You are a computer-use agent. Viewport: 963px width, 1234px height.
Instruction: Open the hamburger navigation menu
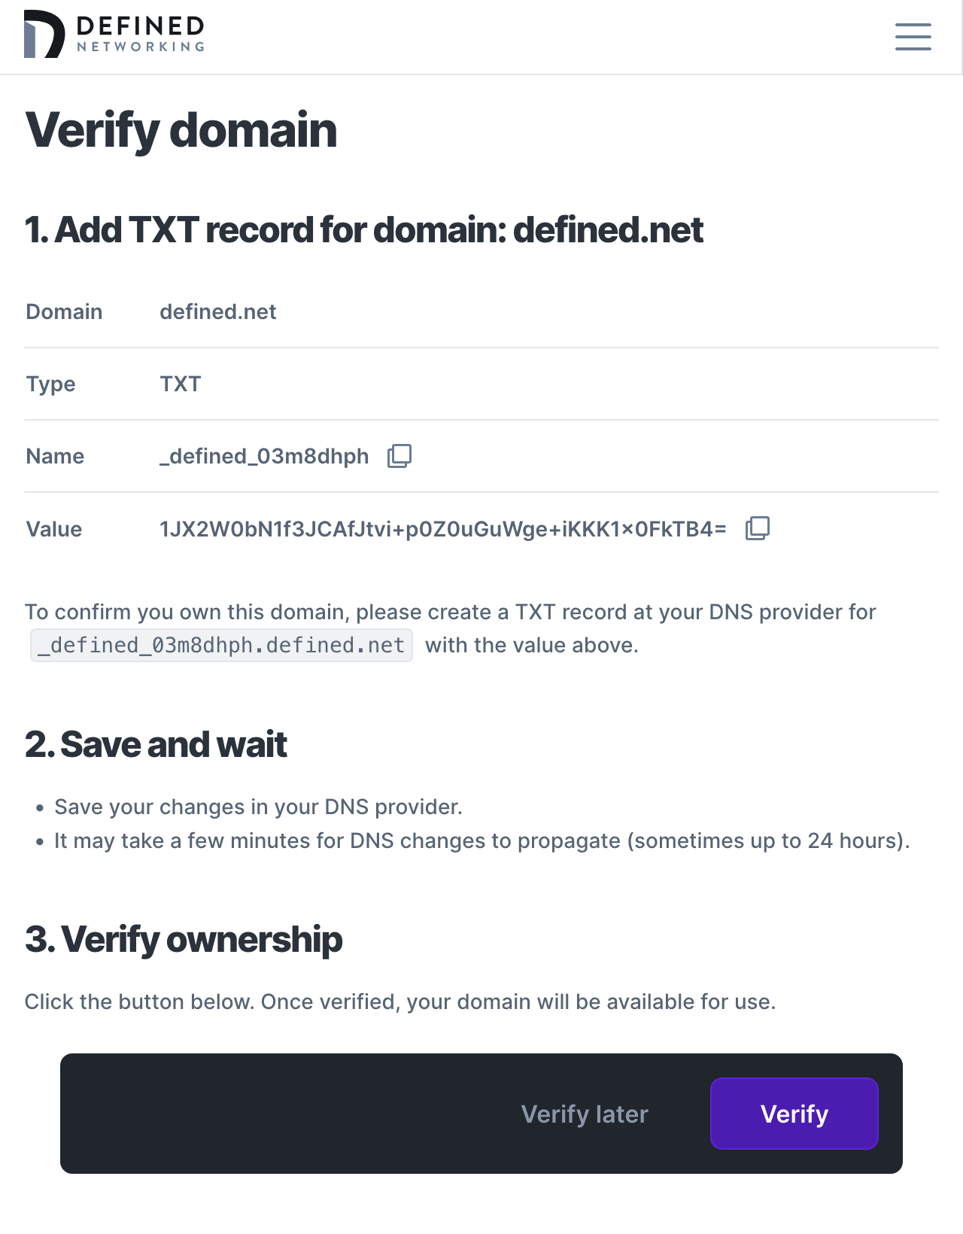[x=913, y=37]
